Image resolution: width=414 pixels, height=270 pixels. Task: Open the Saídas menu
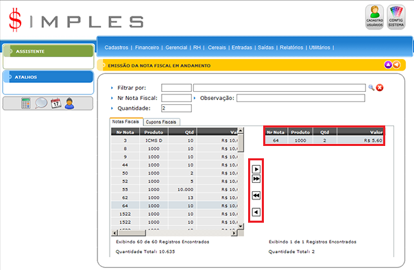pos(266,47)
